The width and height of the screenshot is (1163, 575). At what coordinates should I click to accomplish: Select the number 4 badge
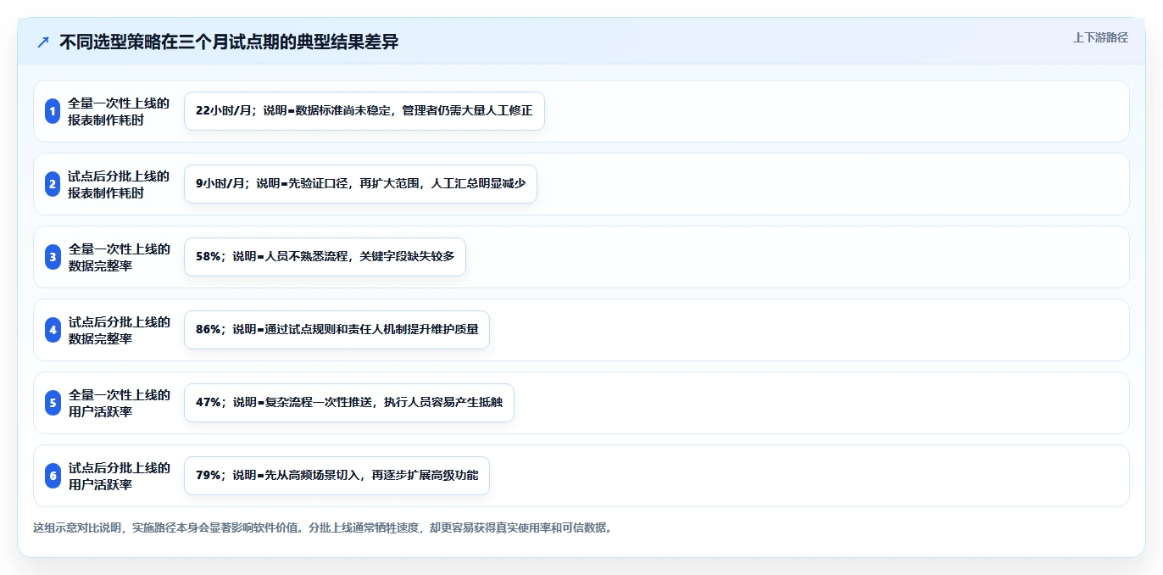tap(53, 330)
